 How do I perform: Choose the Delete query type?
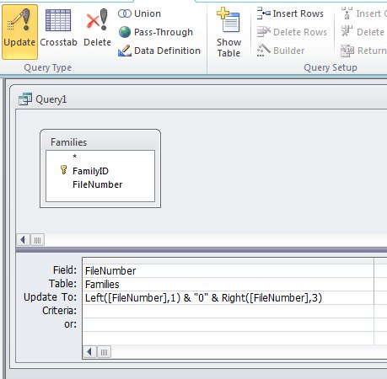click(x=97, y=28)
